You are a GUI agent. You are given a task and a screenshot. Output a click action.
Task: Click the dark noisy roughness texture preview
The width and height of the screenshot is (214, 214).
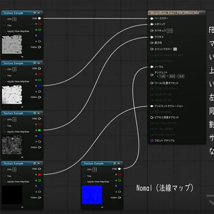[x=12, y=145]
